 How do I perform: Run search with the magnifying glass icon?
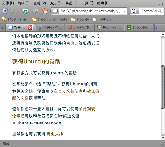click(x=160, y=11)
